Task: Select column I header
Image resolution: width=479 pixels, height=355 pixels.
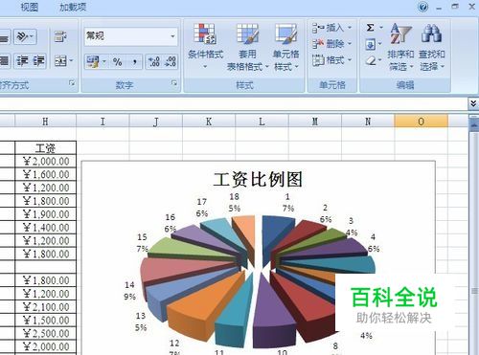Action: pyautogui.click(x=103, y=122)
